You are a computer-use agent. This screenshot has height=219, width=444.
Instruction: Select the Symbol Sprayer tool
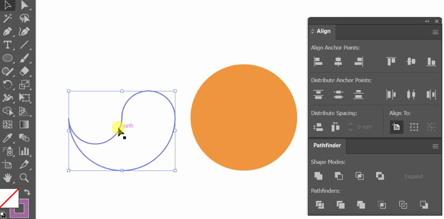(x=8, y=151)
